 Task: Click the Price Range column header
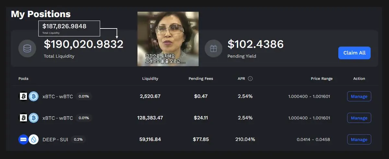click(x=322, y=79)
